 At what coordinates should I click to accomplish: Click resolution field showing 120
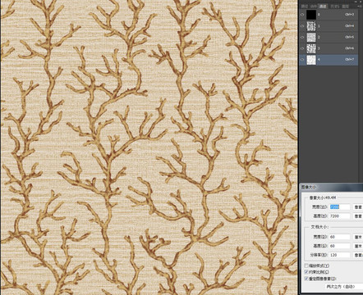pyautogui.click(x=340, y=255)
